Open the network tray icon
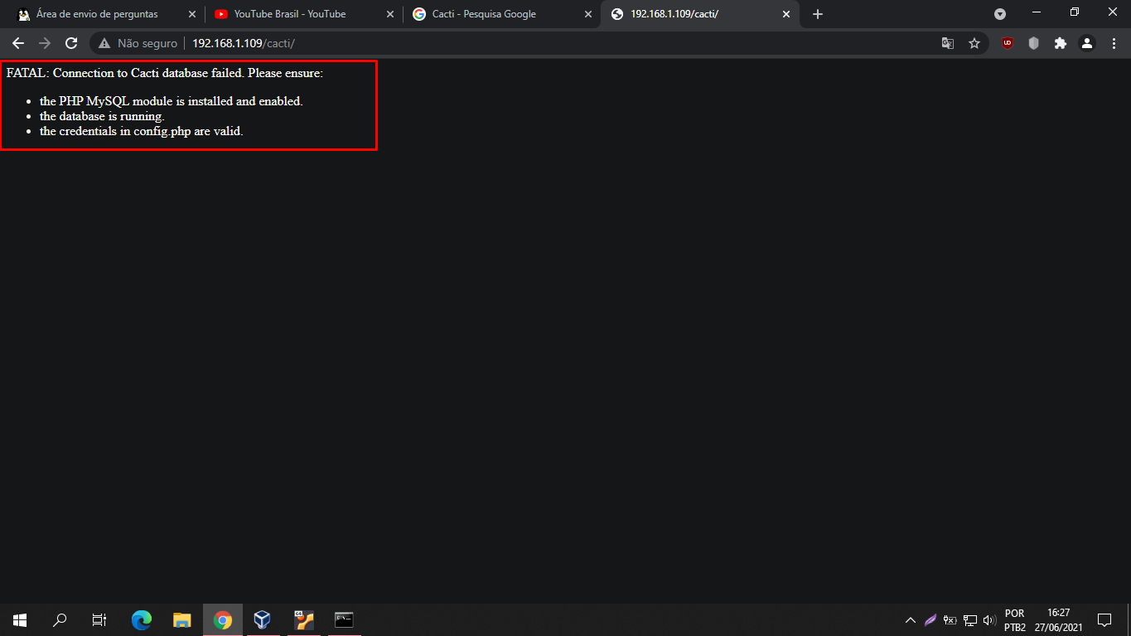This screenshot has width=1131, height=636. tap(970, 620)
